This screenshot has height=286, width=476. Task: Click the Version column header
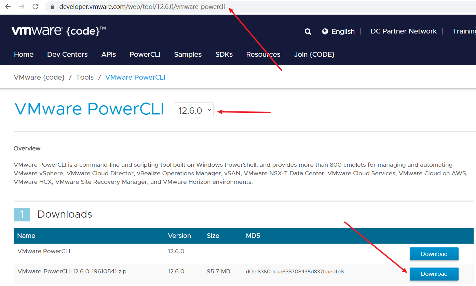(x=179, y=236)
